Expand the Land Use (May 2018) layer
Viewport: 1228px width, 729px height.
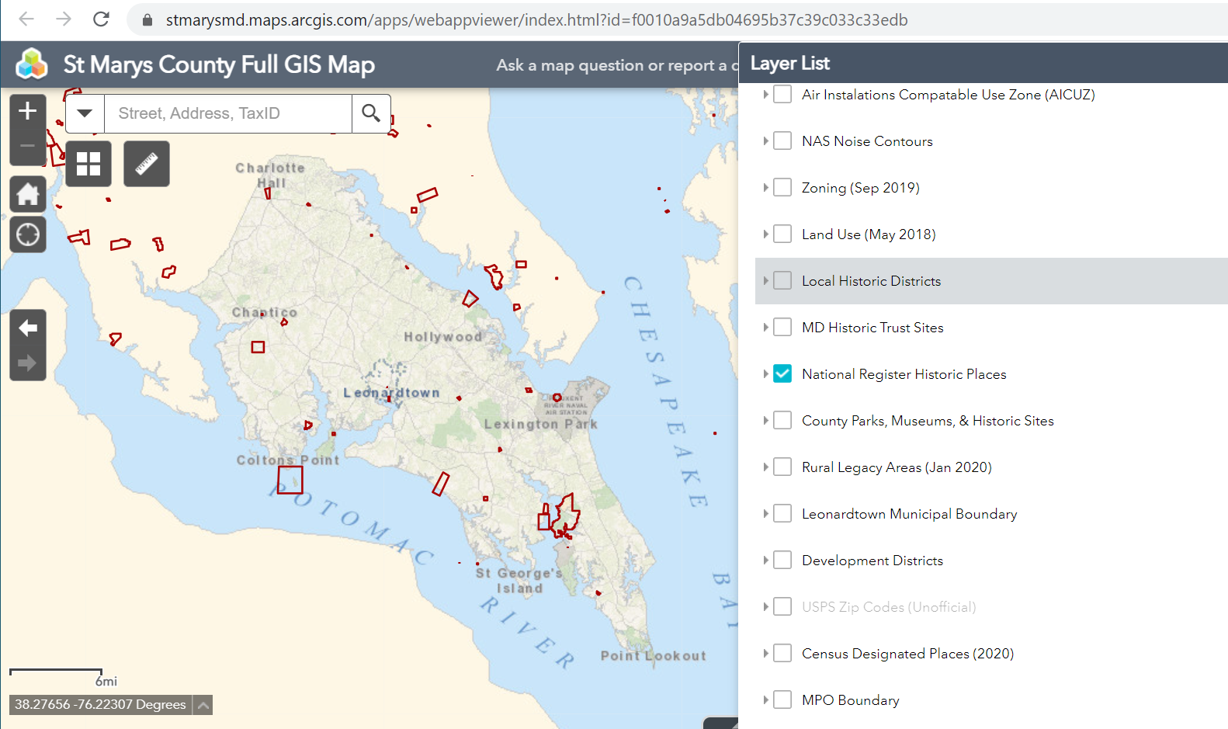pyautogui.click(x=765, y=234)
